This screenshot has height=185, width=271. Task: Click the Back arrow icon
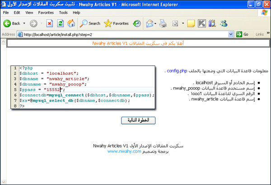(7, 24)
